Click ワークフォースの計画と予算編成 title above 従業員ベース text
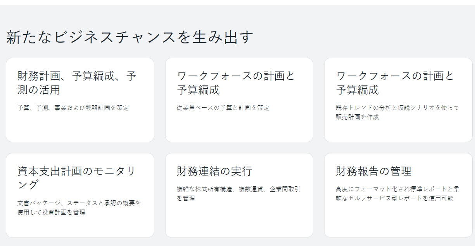The image size is (475, 246). 236,83
